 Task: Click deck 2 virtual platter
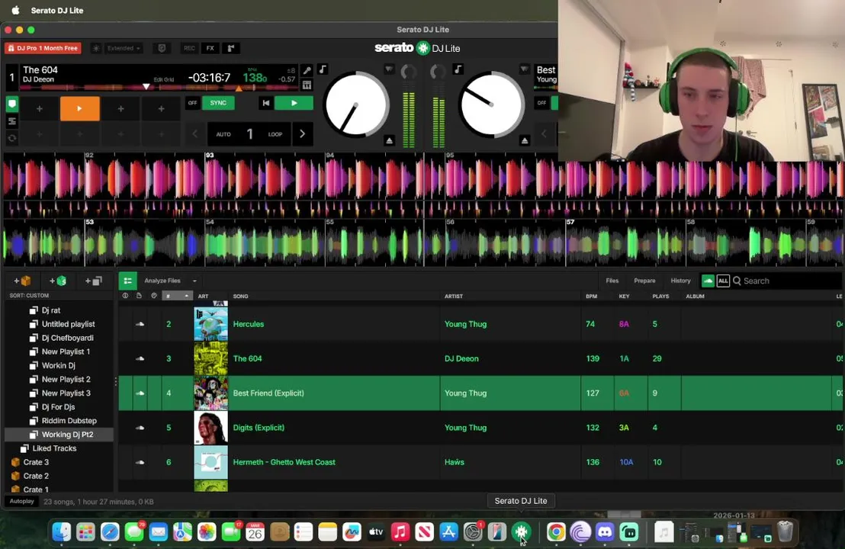pyautogui.click(x=491, y=104)
